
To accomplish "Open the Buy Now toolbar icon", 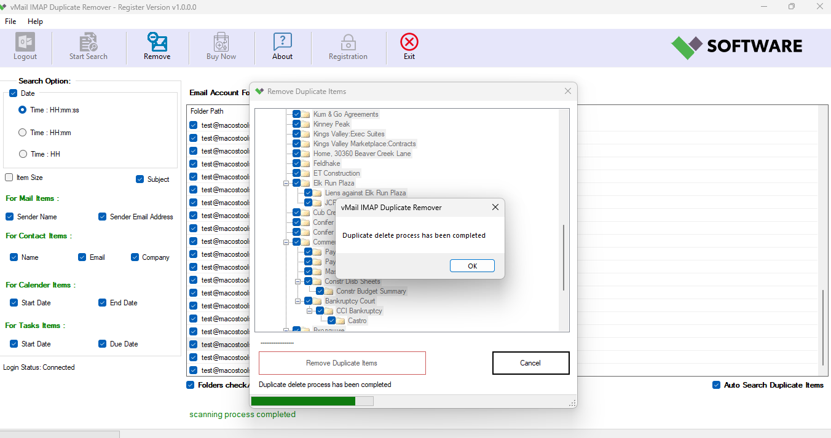I will click(x=221, y=42).
